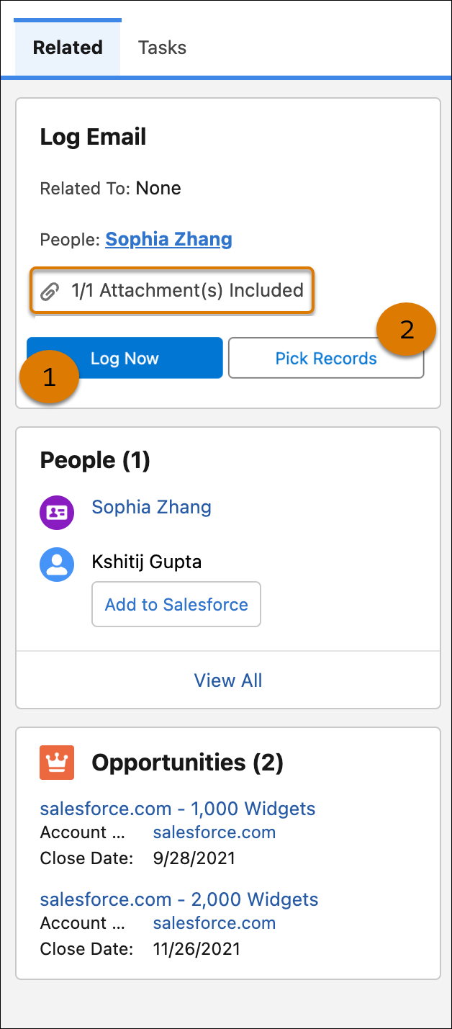Click the orange Opportunities crown icon
452x1029 pixels.
point(57,763)
